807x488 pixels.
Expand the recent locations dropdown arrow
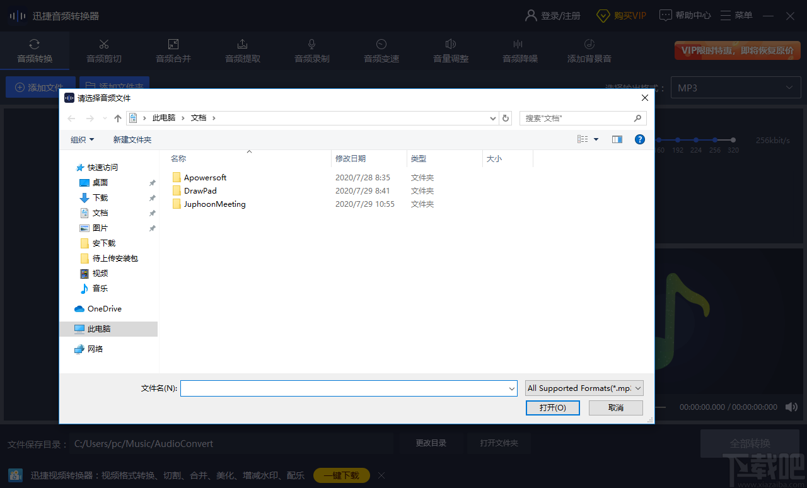(105, 118)
